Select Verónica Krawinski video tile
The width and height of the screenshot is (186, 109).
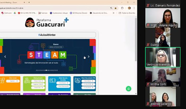pyautogui.click(x=163, y=57)
